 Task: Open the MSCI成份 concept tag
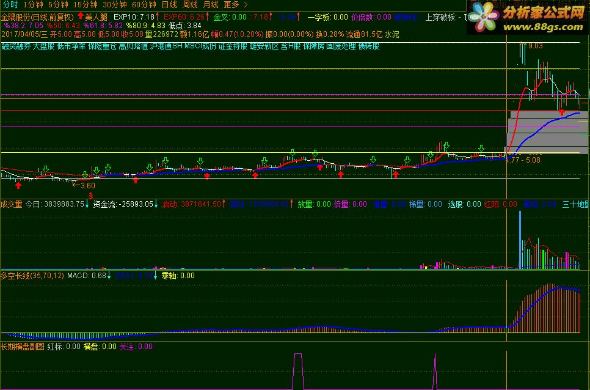pos(200,46)
